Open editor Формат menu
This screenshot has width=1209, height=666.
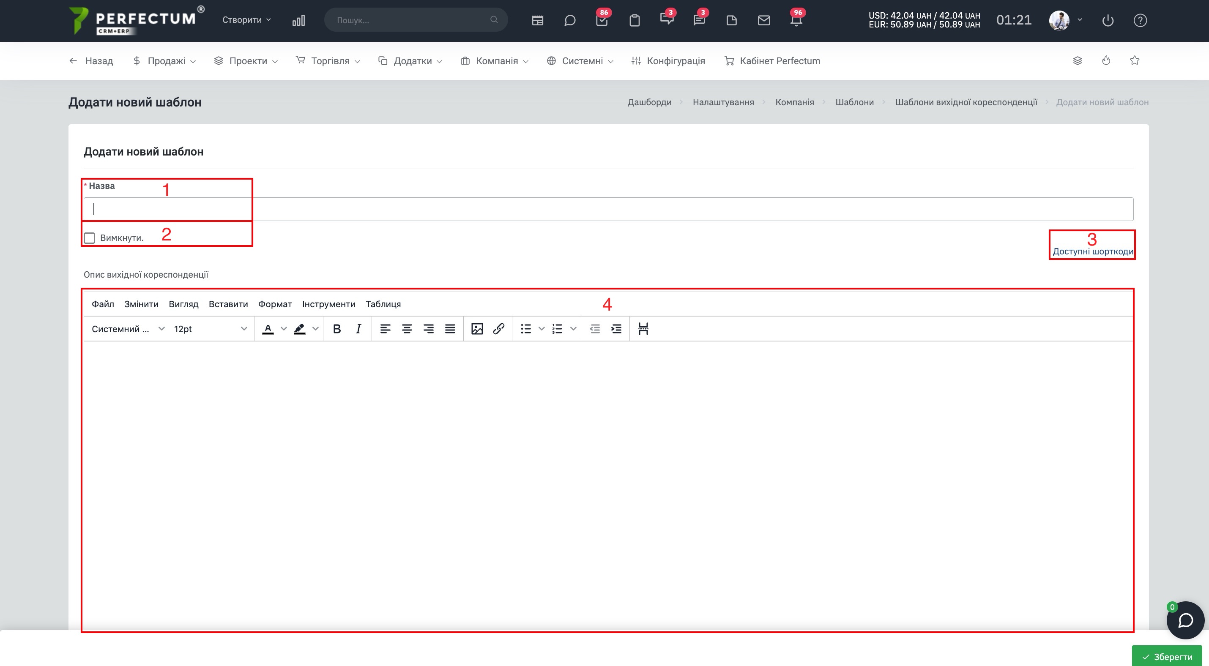[x=275, y=304]
